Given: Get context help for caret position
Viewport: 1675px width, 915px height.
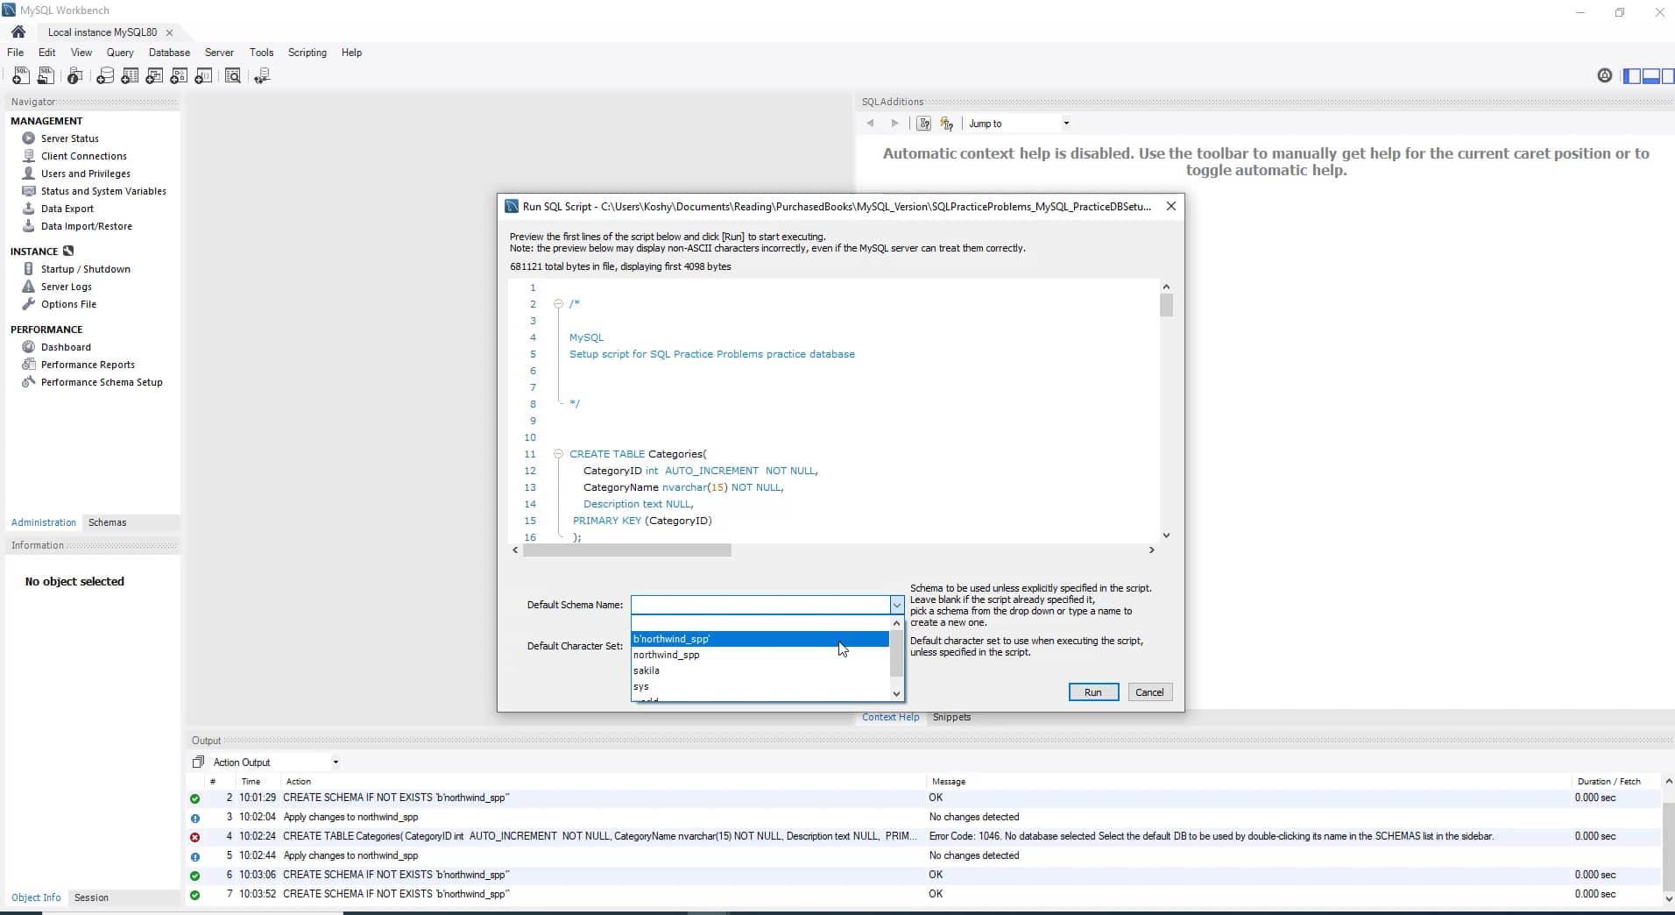Looking at the screenshot, I should (x=923, y=124).
